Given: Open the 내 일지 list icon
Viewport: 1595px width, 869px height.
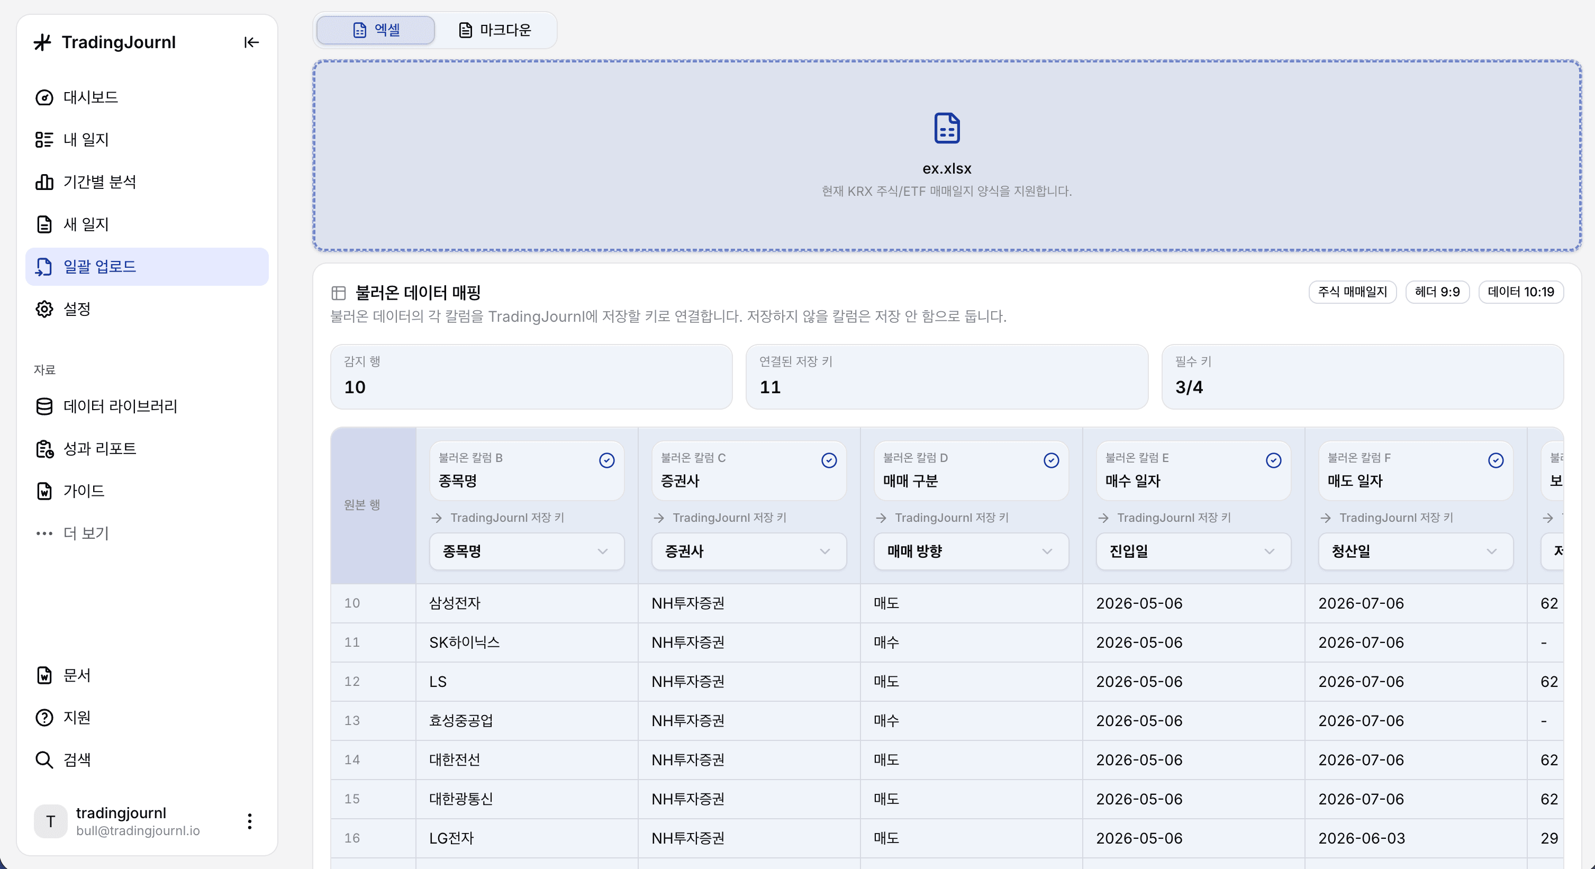Looking at the screenshot, I should pos(44,139).
